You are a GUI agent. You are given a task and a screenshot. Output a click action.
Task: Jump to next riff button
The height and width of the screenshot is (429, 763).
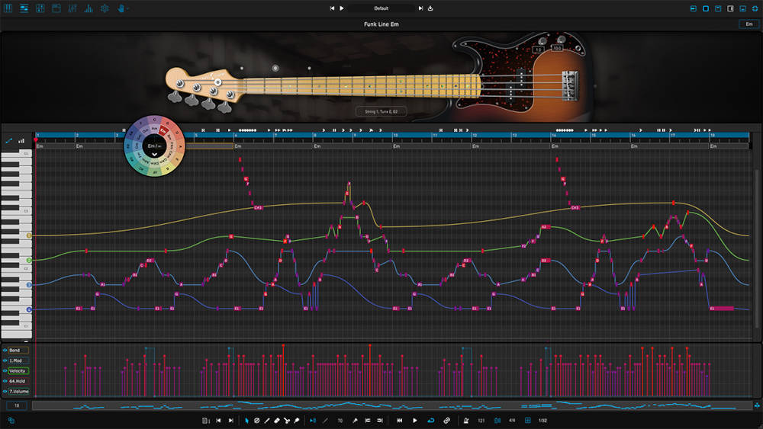tap(230, 421)
